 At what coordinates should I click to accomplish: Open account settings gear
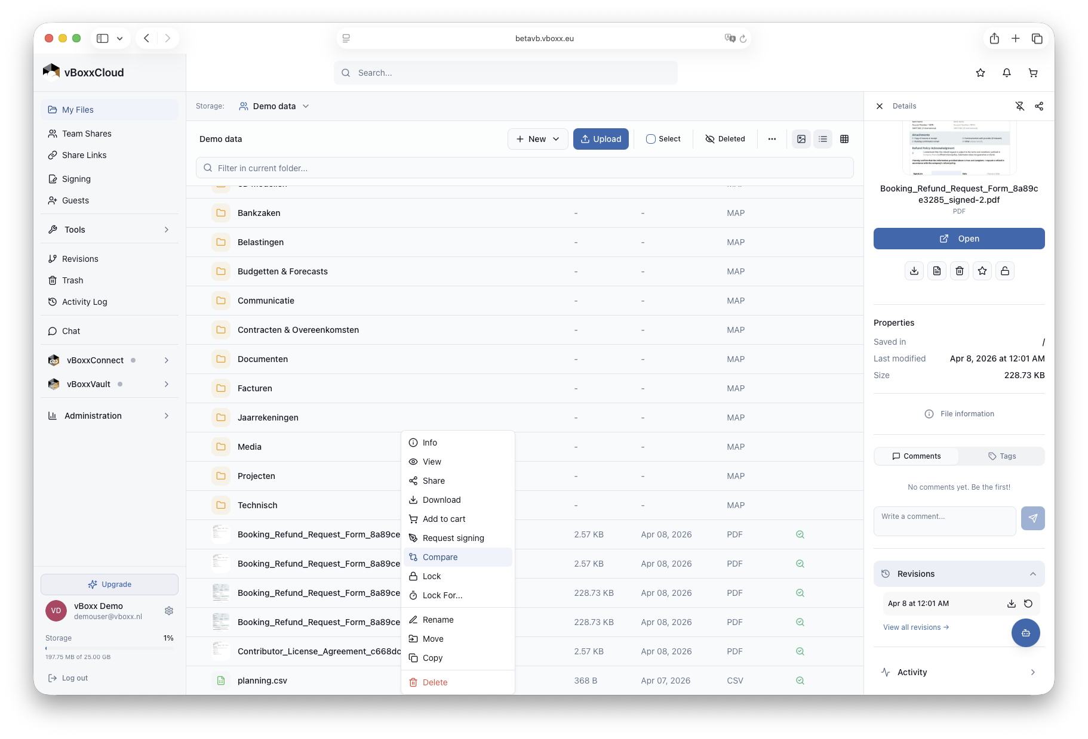(x=169, y=611)
